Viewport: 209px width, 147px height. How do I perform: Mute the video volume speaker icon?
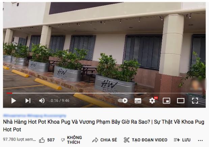click(x=42, y=101)
